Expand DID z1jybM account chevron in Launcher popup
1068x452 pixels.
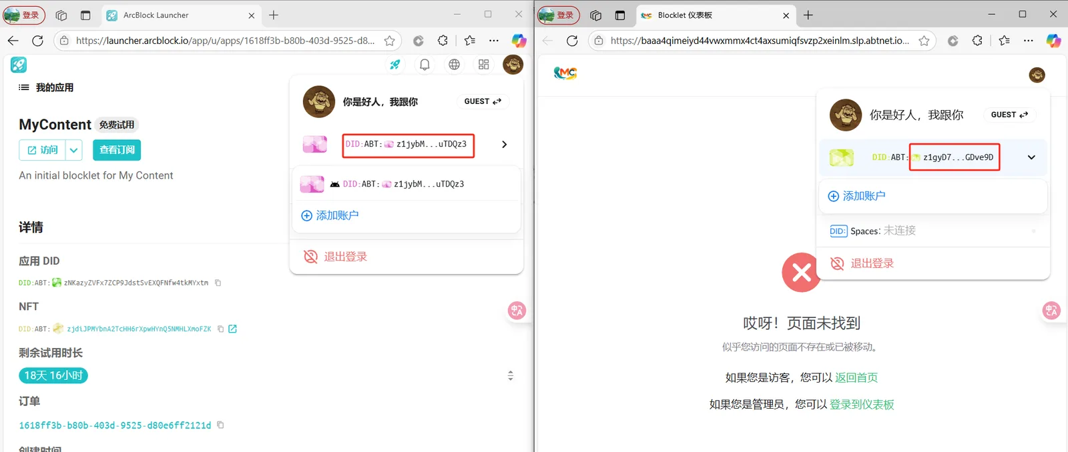pyautogui.click(x=504, y=144)
